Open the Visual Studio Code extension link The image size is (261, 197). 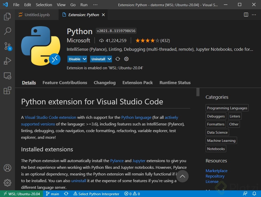(x=50, y=117)
